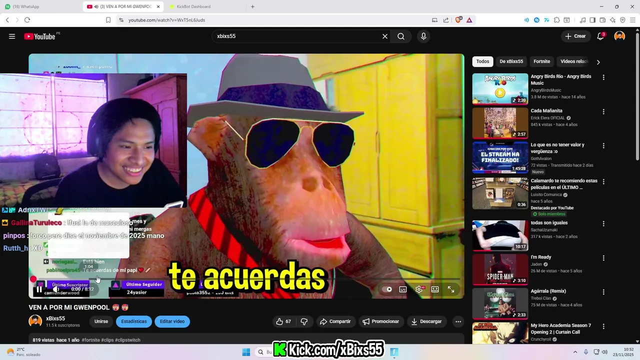Pause the video playback

(39, 289)
